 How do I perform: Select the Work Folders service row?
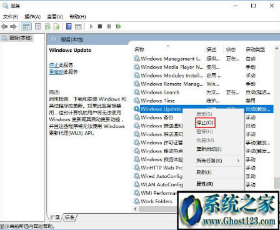(155, 201)
